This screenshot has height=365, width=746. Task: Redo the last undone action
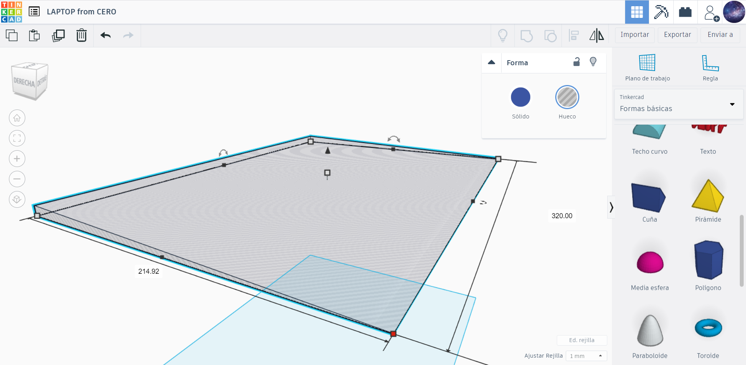tap(128, 35)
